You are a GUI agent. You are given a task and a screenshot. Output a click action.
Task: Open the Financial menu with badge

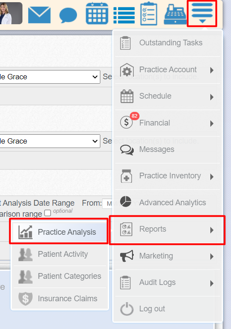pyautogui.click(x=168, y=123)
